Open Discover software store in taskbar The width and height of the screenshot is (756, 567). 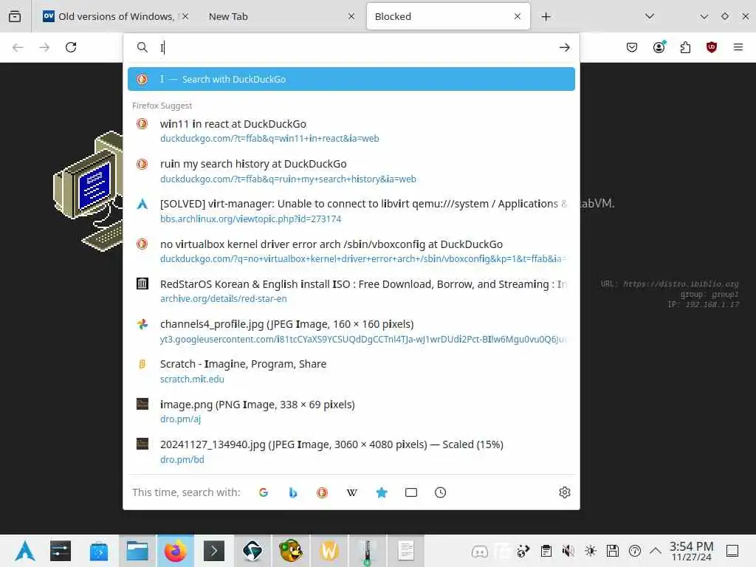tap(99, 551)
